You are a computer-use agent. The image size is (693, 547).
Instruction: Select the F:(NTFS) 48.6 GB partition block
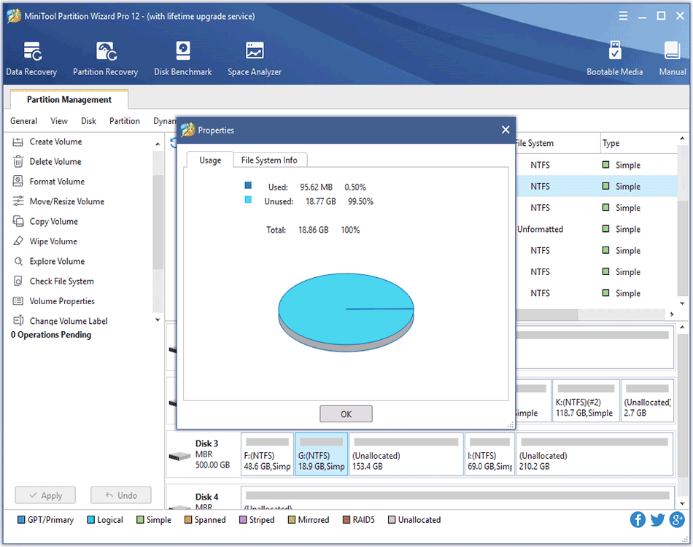(268, 454)
